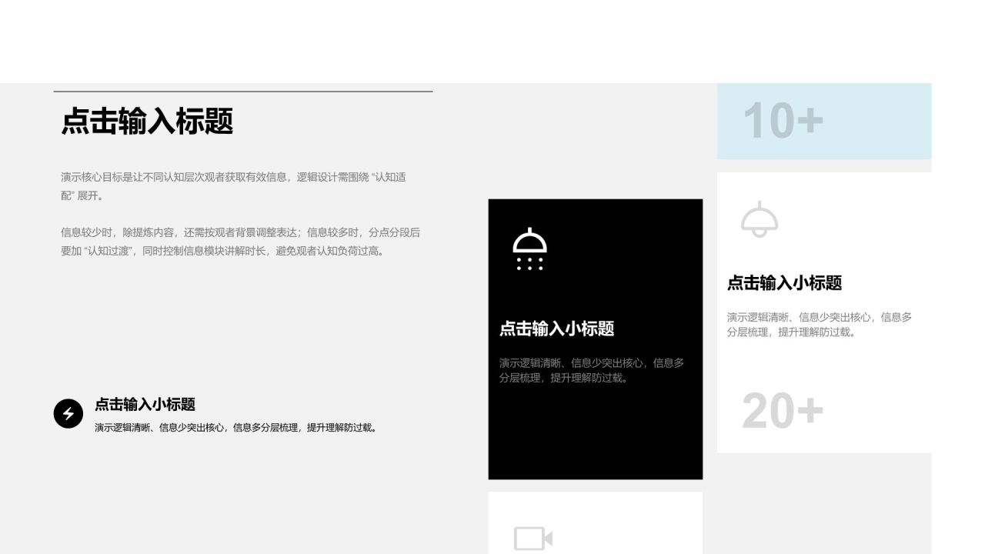Select the 10+ number text

(783, 122)
